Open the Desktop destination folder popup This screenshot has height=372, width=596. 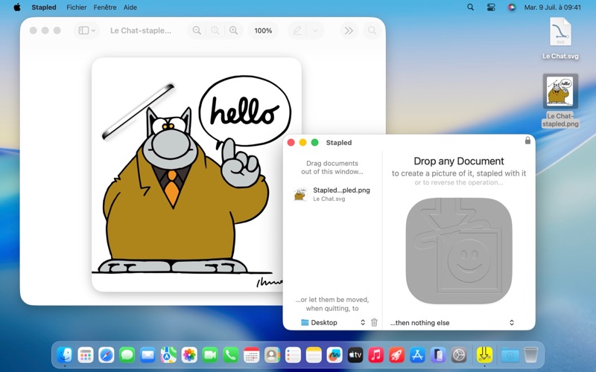333,322
